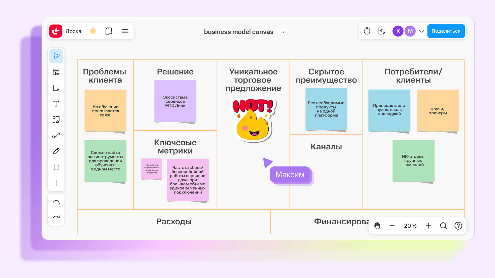Open the hamburger board menu
Viewport: 495px width, 278px height.
point(125,31)
